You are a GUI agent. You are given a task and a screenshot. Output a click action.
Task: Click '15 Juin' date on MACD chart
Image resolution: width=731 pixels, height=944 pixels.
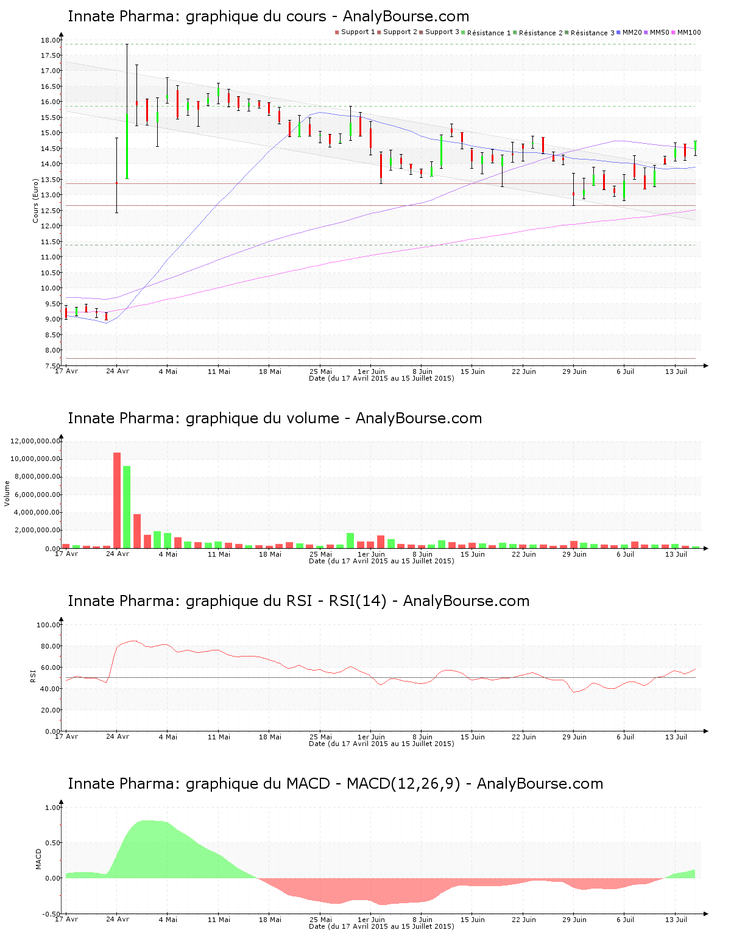(473, 920)
